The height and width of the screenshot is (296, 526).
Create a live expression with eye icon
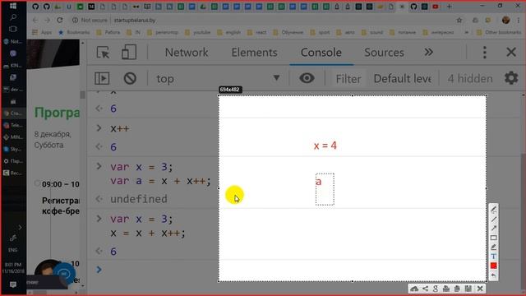tap(307, 78)
